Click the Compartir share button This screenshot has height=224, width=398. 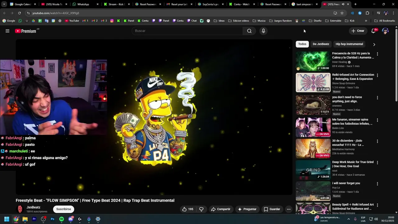coord(221,209)
